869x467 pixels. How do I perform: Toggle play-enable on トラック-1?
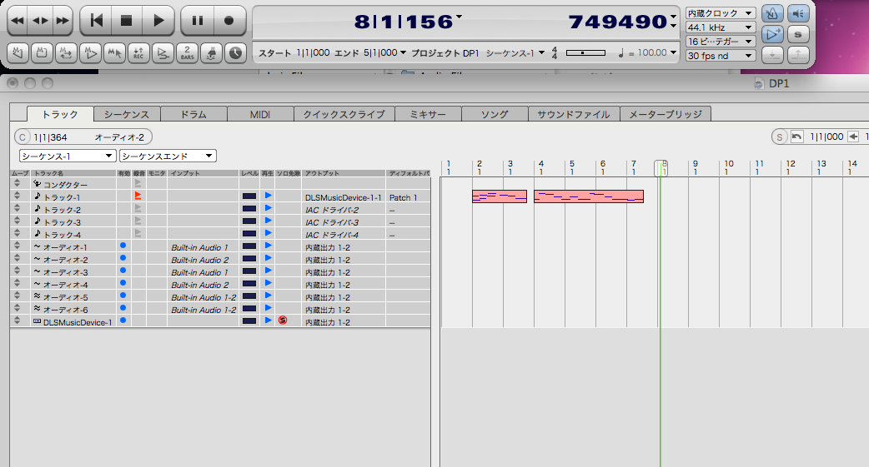point(269,196)
